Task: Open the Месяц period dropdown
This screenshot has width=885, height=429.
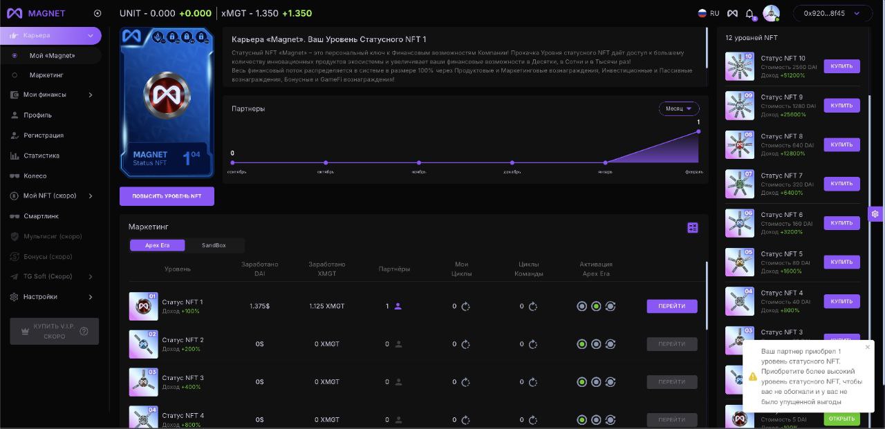Action: click(678, 108)
